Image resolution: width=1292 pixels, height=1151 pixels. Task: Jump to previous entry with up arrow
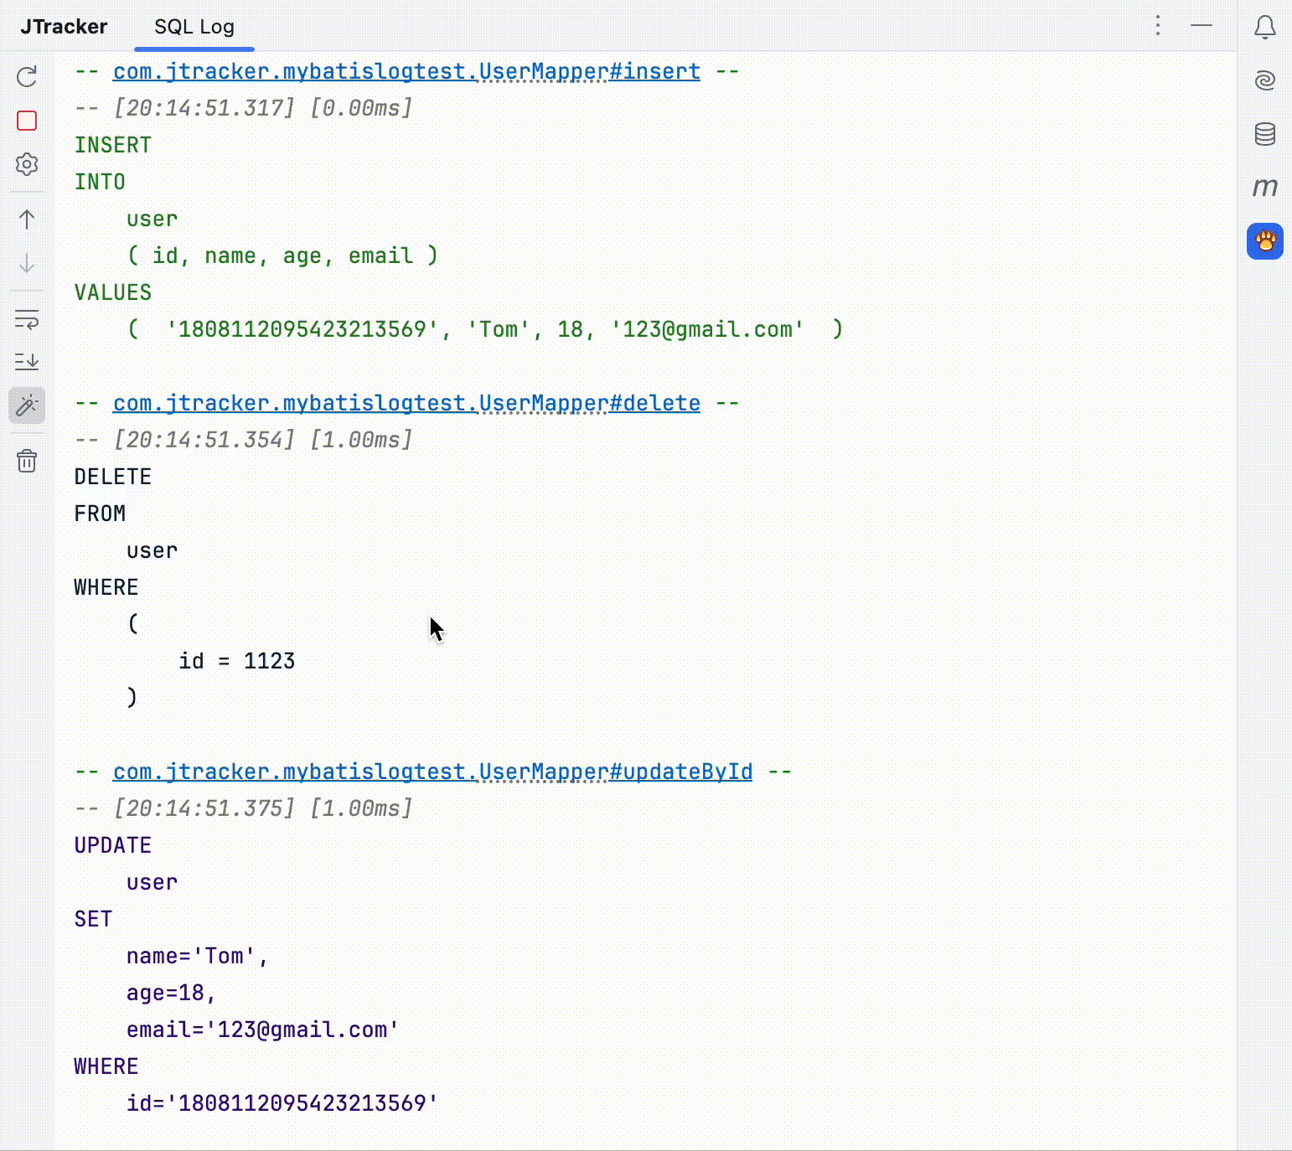point(27,219)
